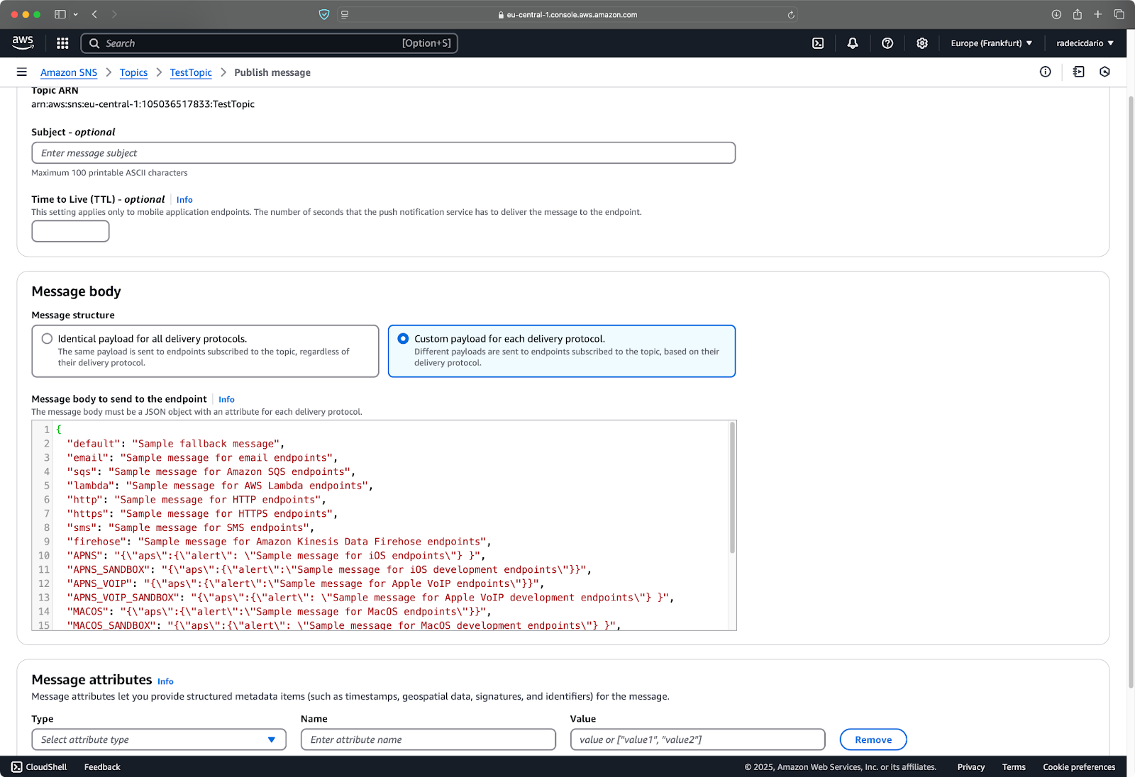
Task: Select Identical payload for all delivery protocols
Action: pos(205,351)
